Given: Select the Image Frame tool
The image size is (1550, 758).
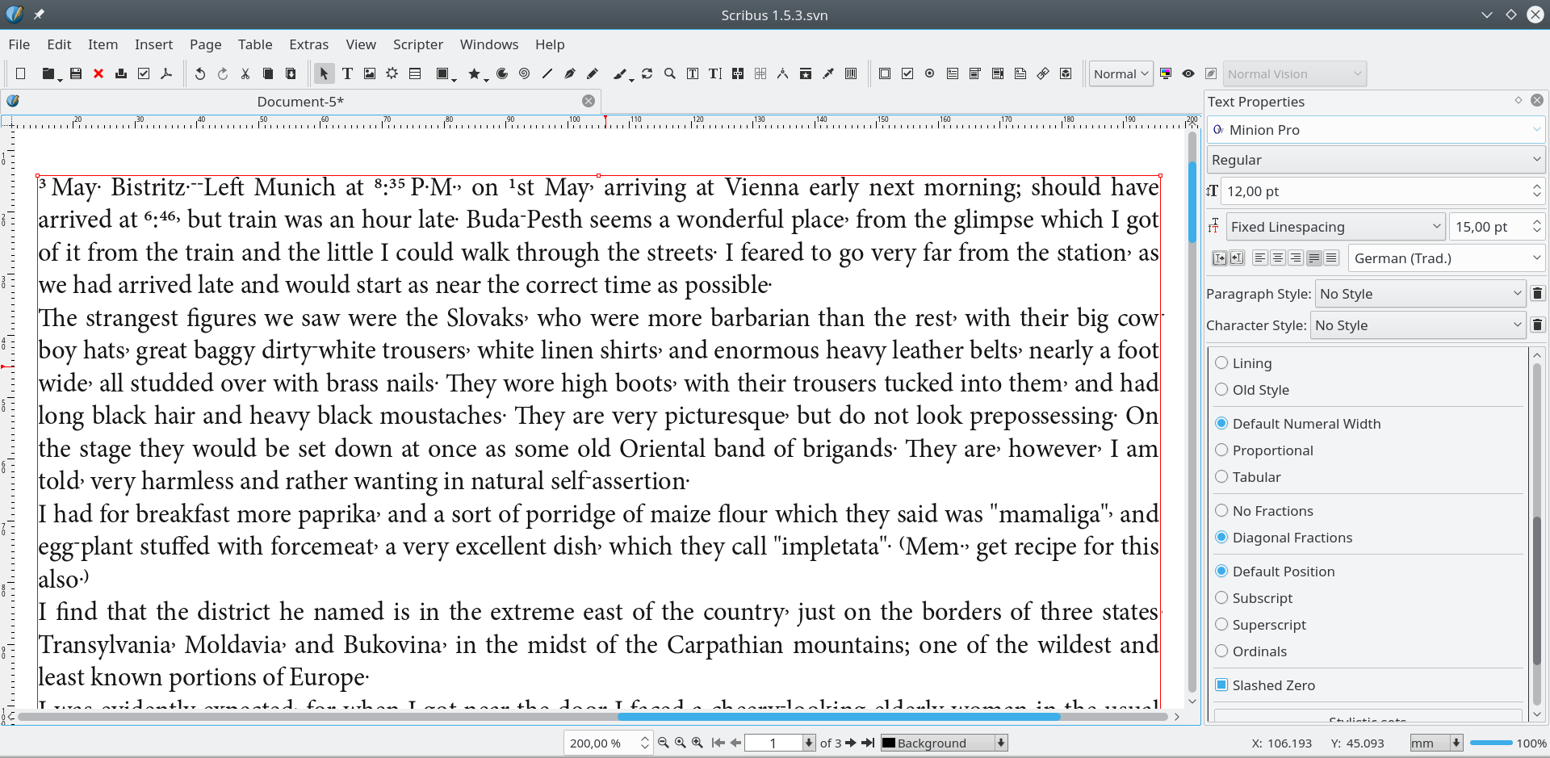Looking at the screenshot, I should (370, 73).
